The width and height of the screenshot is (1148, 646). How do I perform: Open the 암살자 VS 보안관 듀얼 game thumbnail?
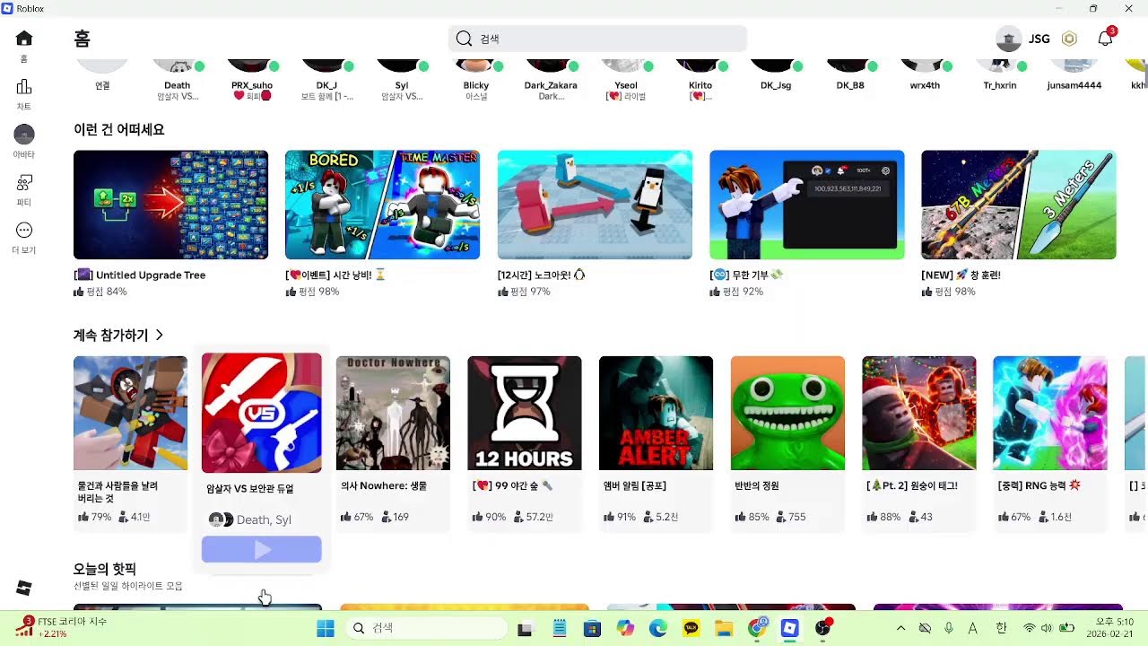tap(261, 413)
